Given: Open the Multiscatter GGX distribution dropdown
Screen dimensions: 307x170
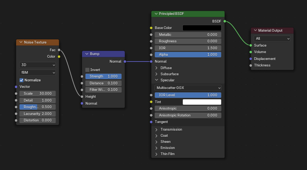Looking at the screenshot, I should pyautogui.click(x=188, y=88).
